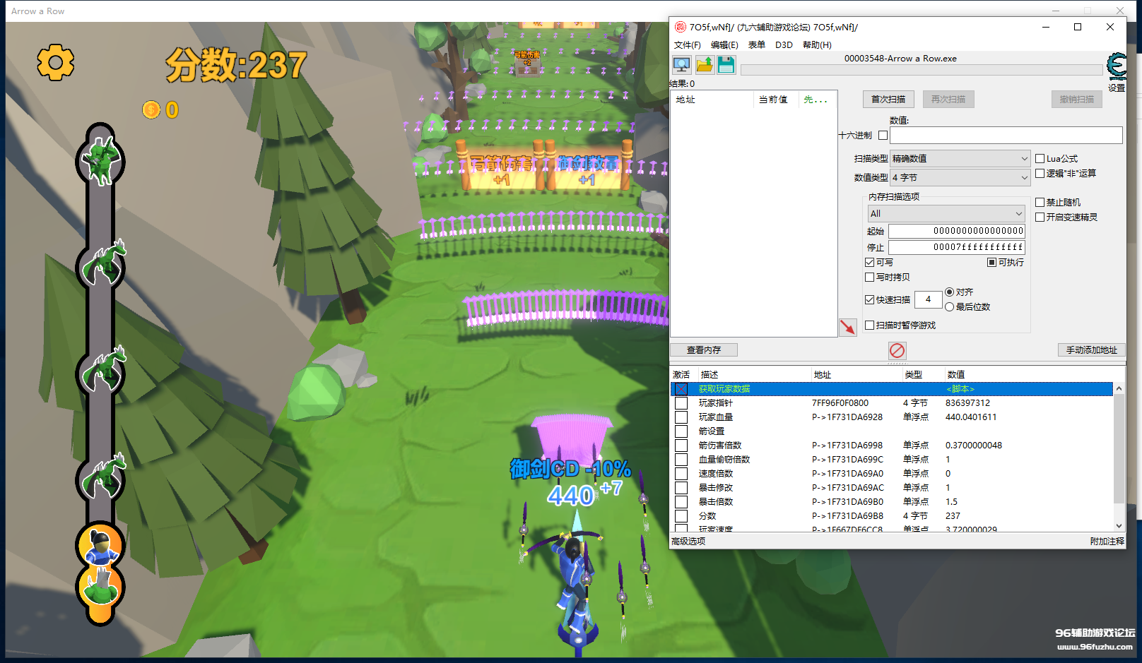This screenshot has height=663, width=1142.
Task: Click the open file folder icon
Action: click(x=705, y=66)
